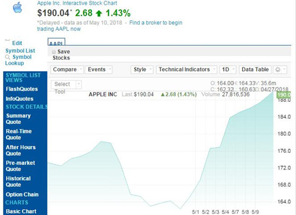This screenshot has width=296, height=215.
Task: Open the Data Table button
Action: pyautogui.click(x=255, y=69)
